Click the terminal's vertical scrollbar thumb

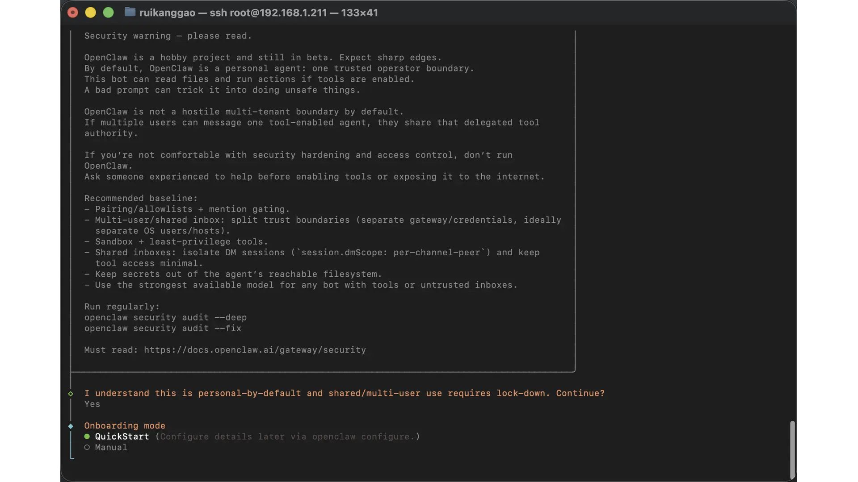coord(792,449)
